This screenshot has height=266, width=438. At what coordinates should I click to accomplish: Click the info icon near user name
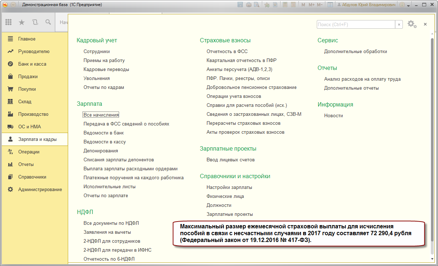[x=401, y=5]
